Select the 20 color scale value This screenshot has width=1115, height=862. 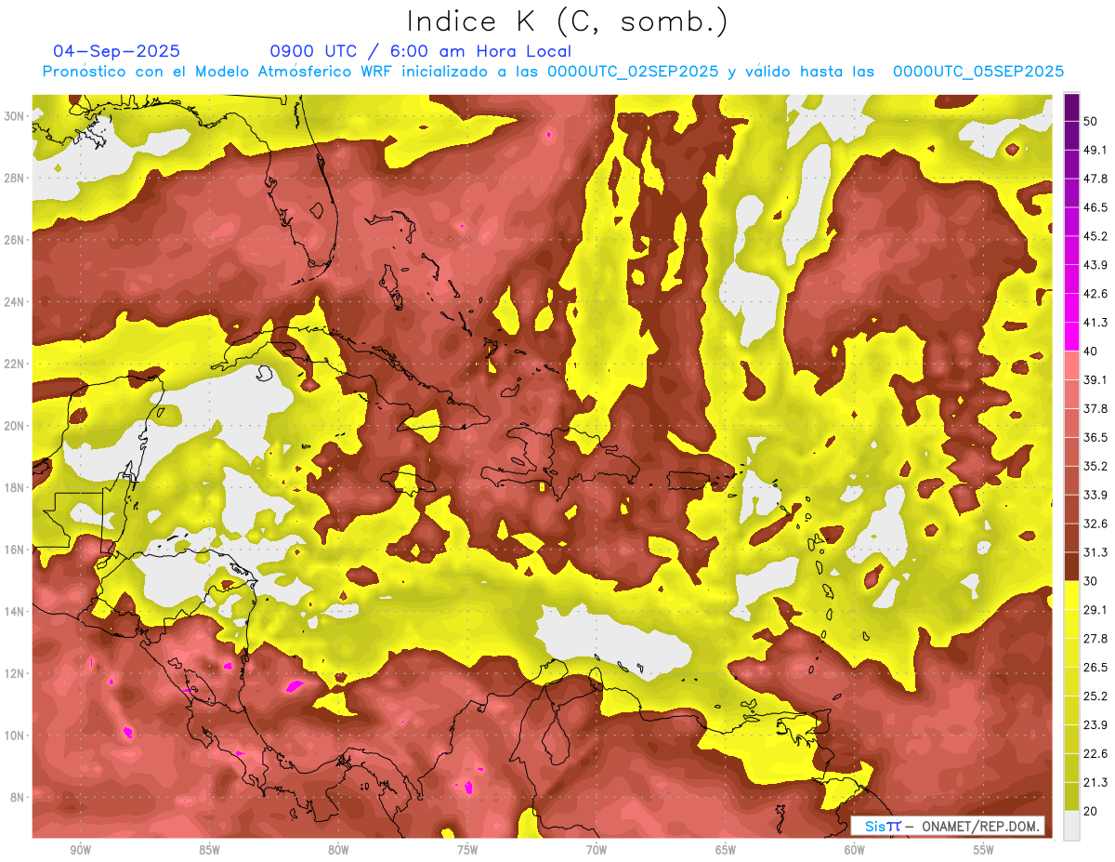point(1093,811)
